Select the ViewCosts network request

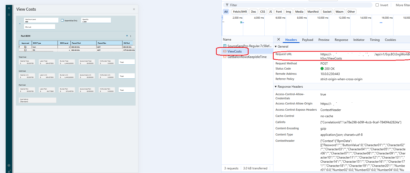(247, 51)
